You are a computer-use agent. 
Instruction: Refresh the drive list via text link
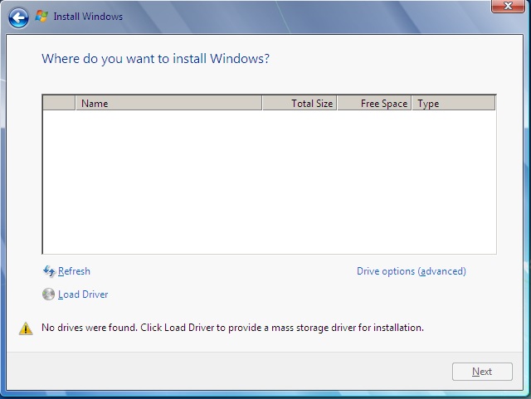pyautogui.click(x=74, y=271)
